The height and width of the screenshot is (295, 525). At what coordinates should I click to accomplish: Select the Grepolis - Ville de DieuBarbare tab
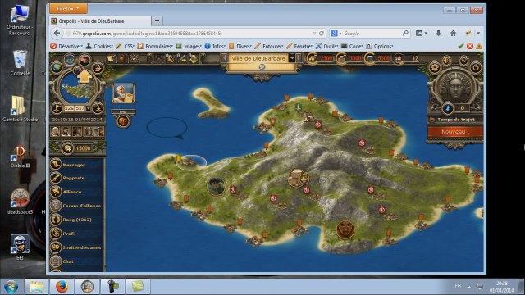100,21
